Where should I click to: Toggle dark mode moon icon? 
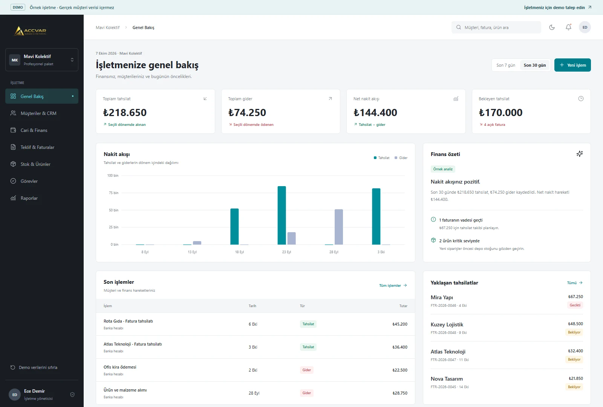click(x=552, y=27)
